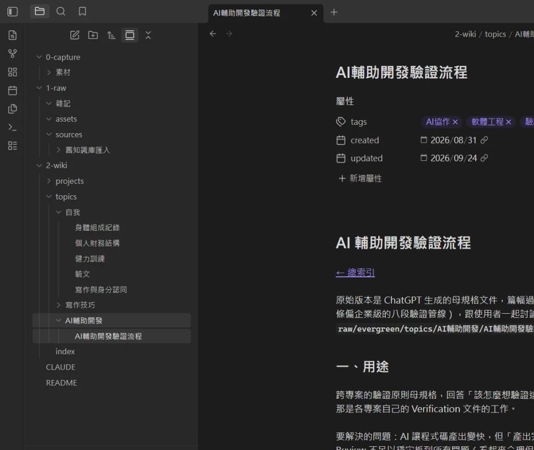534x450 pixels.
Task: Expand the projects folder
Action: tap(48, 181)
